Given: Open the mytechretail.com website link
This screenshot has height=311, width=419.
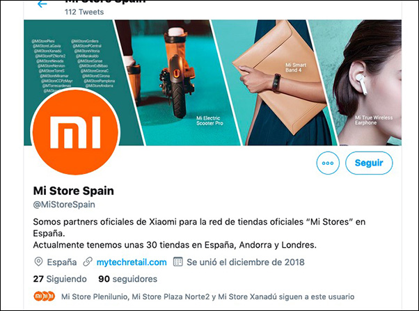Looking at the screenshot, I should (132, 262).
